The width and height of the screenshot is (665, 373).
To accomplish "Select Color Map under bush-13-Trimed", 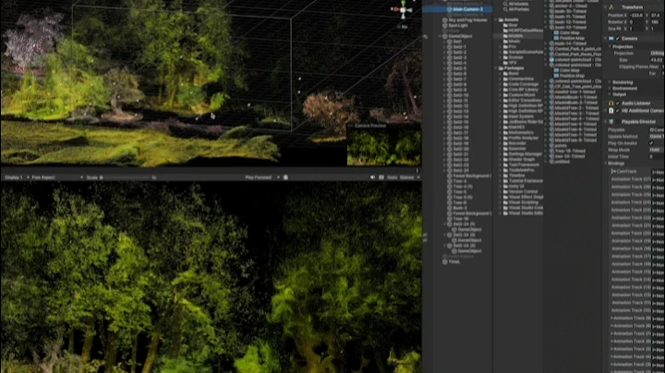I will click(x=568, y=32).
